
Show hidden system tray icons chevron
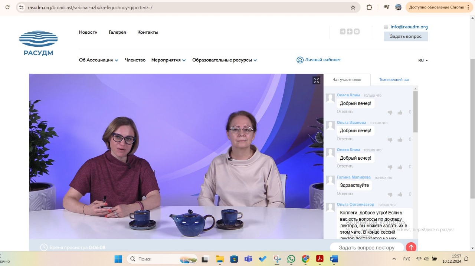(394, 259)
